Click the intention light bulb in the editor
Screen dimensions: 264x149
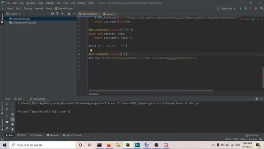pyautogui.click(x=91, y=50)
